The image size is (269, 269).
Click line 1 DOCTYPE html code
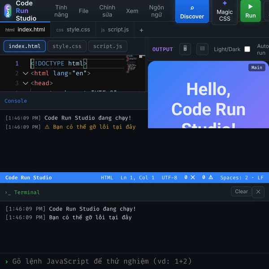pos(59,64)
